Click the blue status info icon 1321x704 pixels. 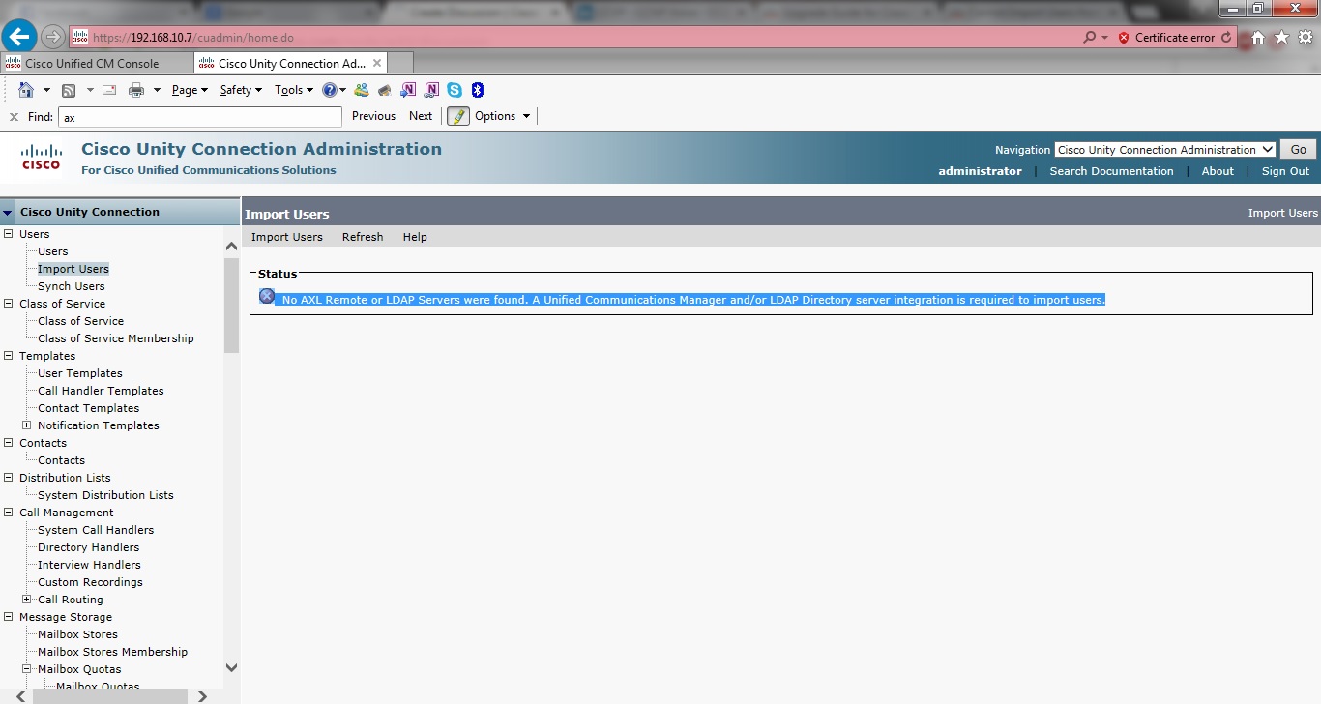click(267, 296)
